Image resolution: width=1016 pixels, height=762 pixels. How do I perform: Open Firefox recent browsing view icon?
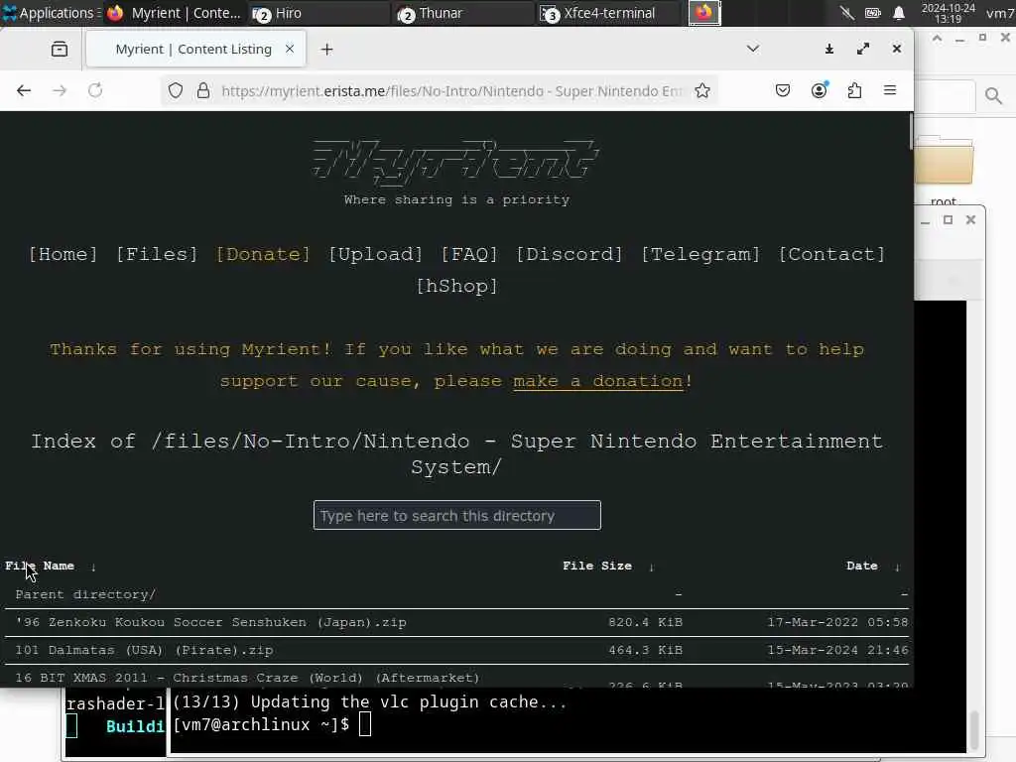(x=59, y=49)
